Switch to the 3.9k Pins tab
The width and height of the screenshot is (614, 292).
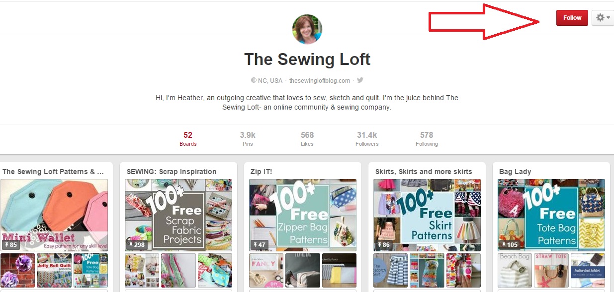(x=248, y=139)
